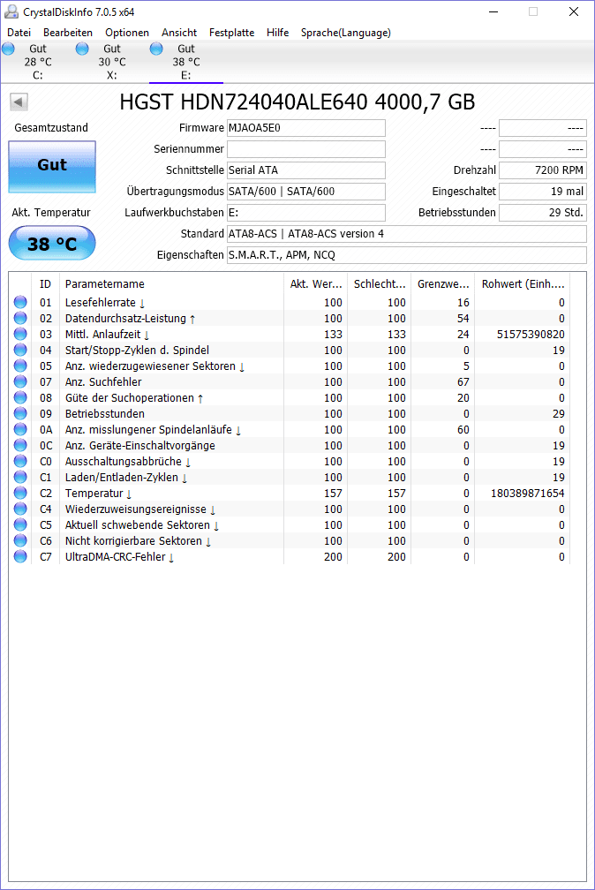Select drive E: tab at 38 °C
The image size is (595, 890).
pyautogui.click(x=186, y=62)
